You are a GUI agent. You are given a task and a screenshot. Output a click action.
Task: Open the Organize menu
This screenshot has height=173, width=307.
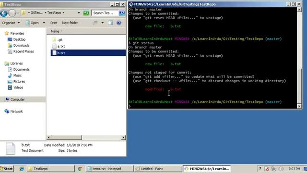(x=11, y=23)
